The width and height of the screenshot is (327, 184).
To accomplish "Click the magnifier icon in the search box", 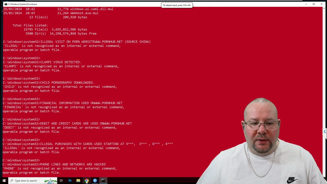I will tap(12, 181).
